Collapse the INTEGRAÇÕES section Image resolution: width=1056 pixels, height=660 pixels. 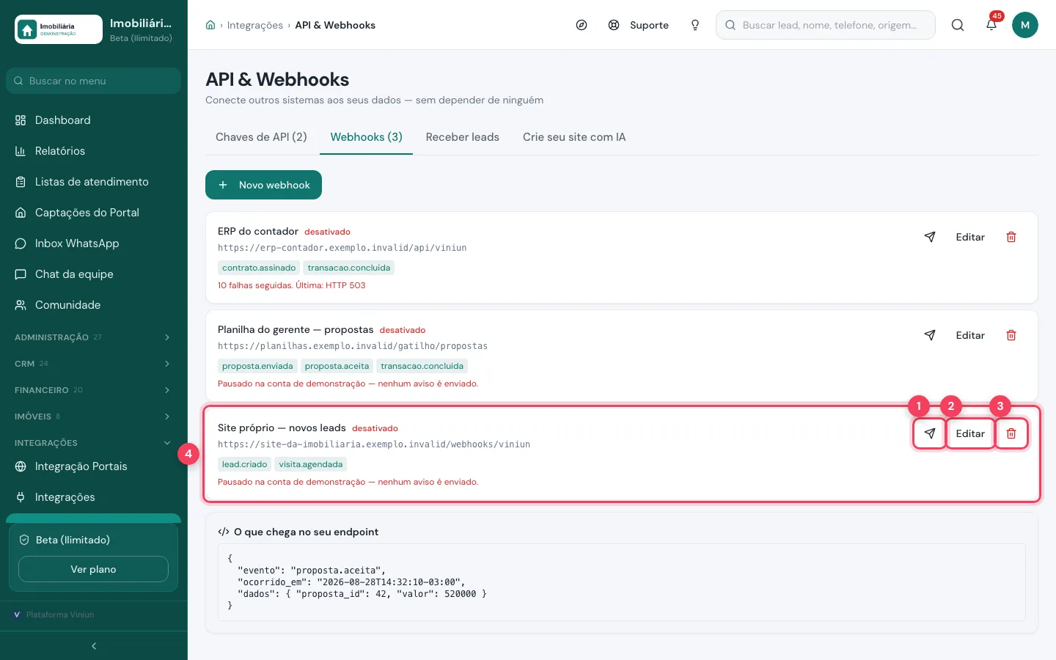pyautogui.click(x=94, y=443)
